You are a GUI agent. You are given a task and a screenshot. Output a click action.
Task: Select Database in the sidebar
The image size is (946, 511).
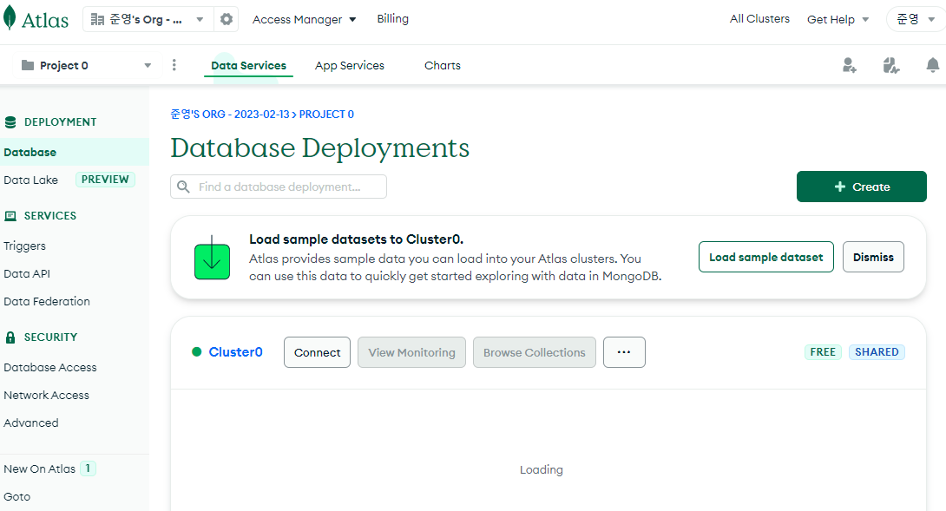75,152
